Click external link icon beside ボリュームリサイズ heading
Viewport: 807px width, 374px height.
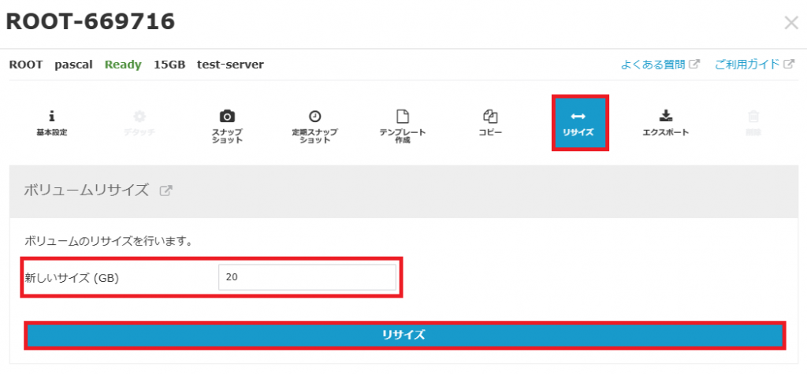click(165, 190)
